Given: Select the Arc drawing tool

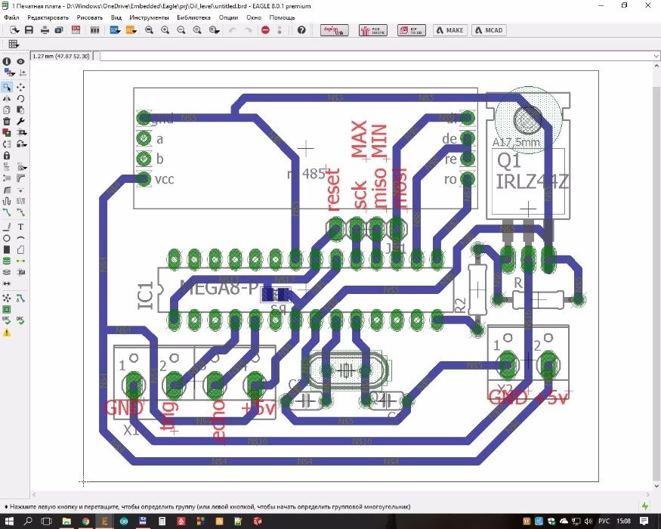Looking at the screenshot, I should [x=20, y=238].
